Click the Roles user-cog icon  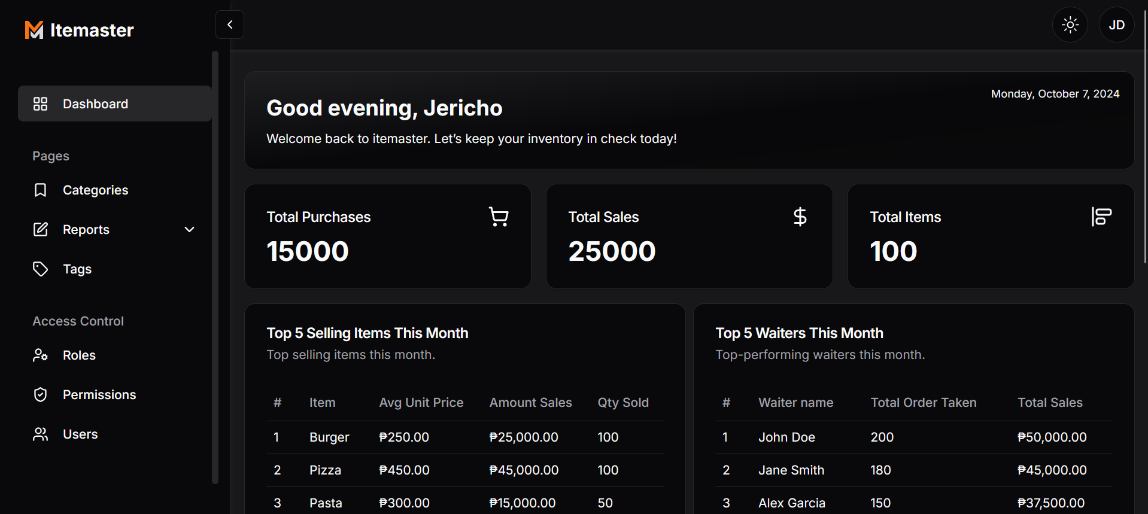pyautogui.click(x=40, y=355)
